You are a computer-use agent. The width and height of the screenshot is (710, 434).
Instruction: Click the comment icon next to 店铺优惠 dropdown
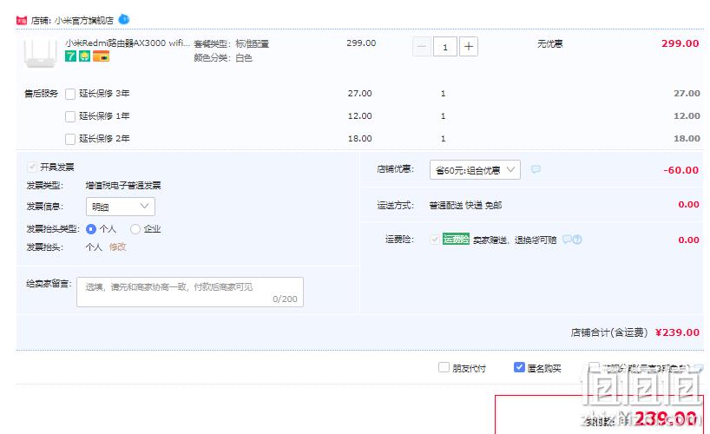coord(536,169)
